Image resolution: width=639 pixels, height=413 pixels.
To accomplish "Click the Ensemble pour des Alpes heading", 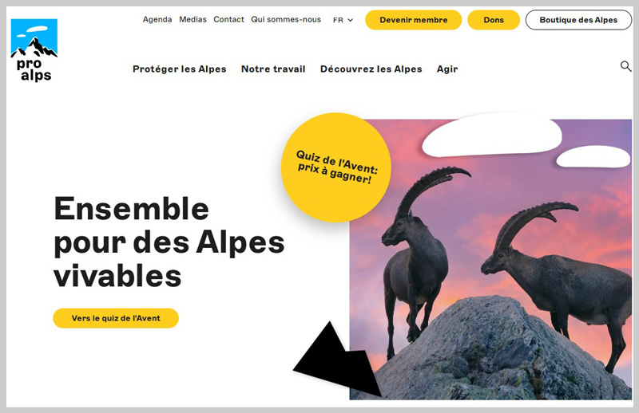I will click(x=169, y=242).
